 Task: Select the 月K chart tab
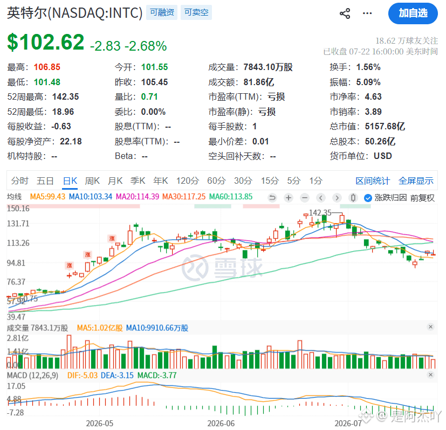[x=115, y=181]
